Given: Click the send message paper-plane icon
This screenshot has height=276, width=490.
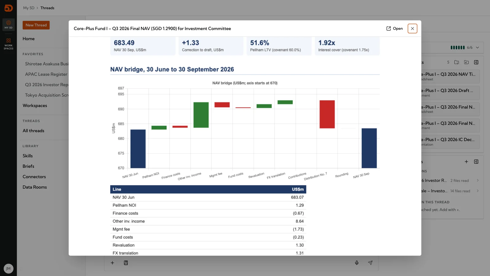Looking at the screenshot, I should point(370,263).
